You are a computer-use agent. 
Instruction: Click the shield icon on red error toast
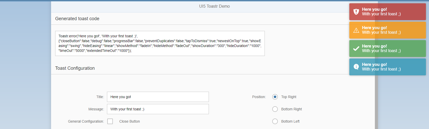click(x=356, y=11)
